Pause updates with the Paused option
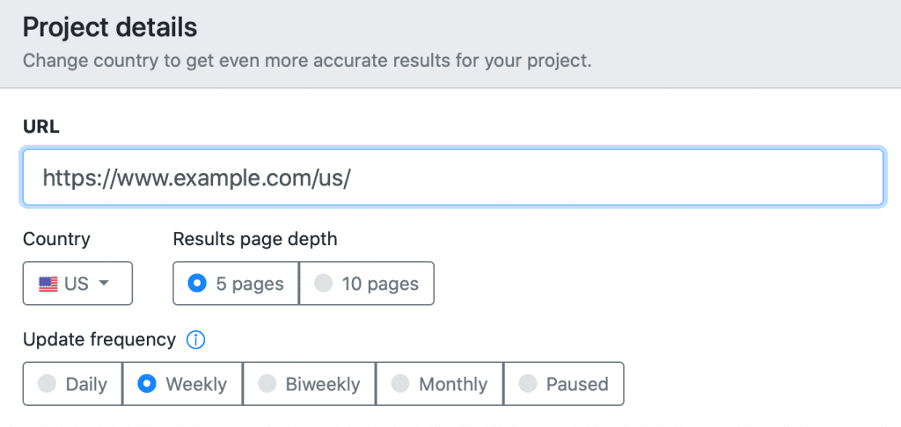 pos(563,384)
